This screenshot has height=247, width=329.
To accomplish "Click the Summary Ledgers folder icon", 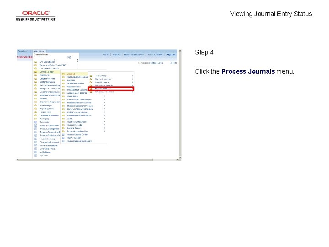I will pos(63,83).
